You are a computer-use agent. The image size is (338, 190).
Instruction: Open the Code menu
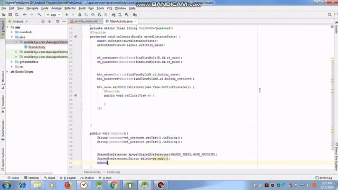[x=44, y=8]
